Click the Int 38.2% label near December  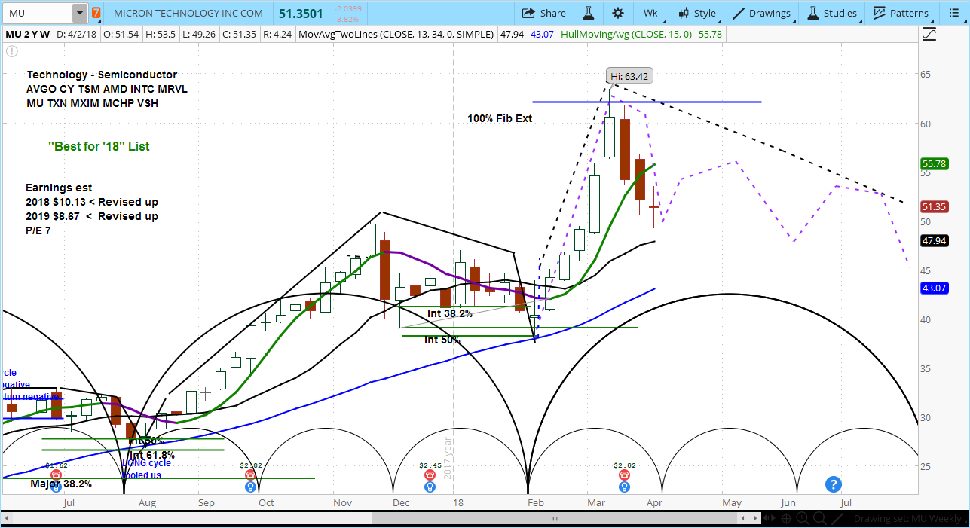(x=450, y=313)
